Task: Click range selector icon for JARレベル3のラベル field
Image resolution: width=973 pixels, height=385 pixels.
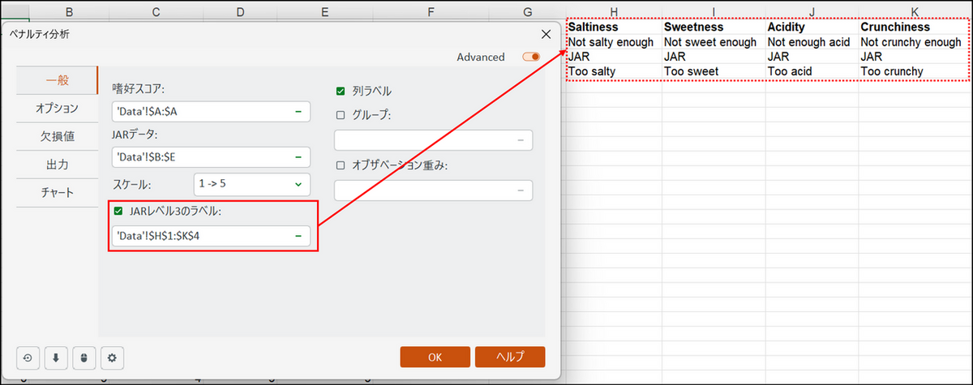Action: click(298, 236)
